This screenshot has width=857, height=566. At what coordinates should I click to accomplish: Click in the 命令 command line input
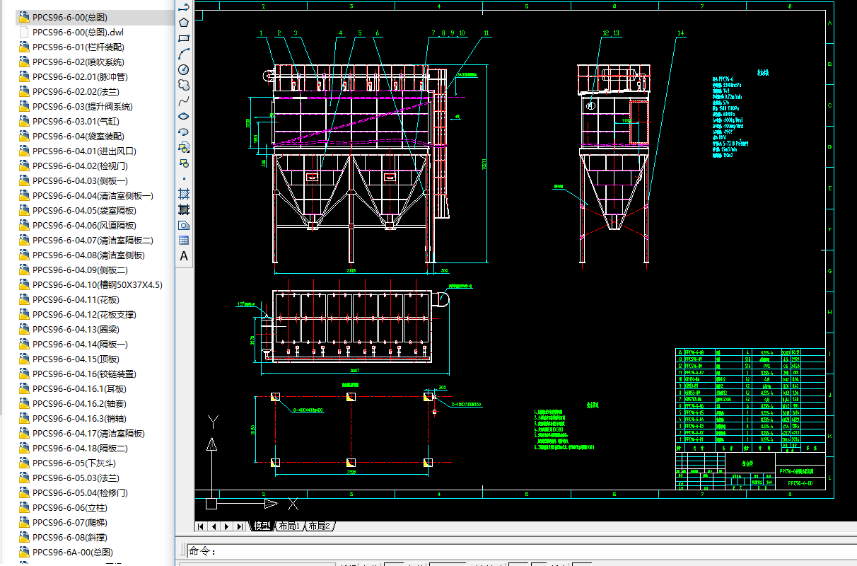pyautogui.click(x=495, y=551)
